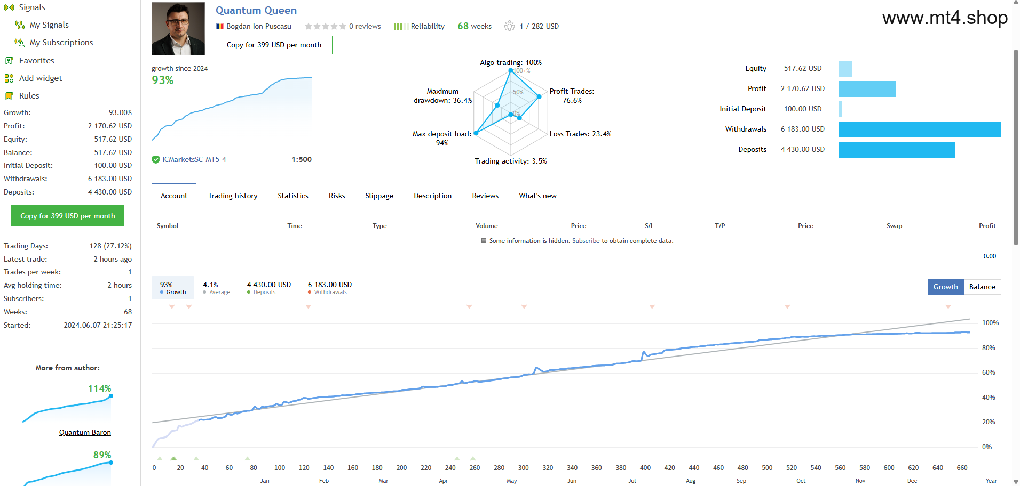Open the 93% growth mini chart
Screen dimensions: 1020x486
coord(232,109)
